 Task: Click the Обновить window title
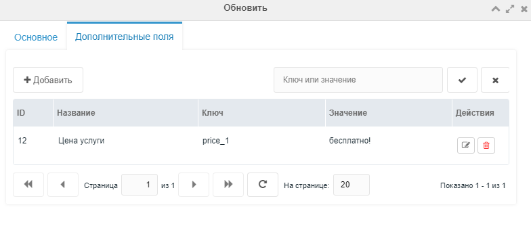click(x=245, y=8)
